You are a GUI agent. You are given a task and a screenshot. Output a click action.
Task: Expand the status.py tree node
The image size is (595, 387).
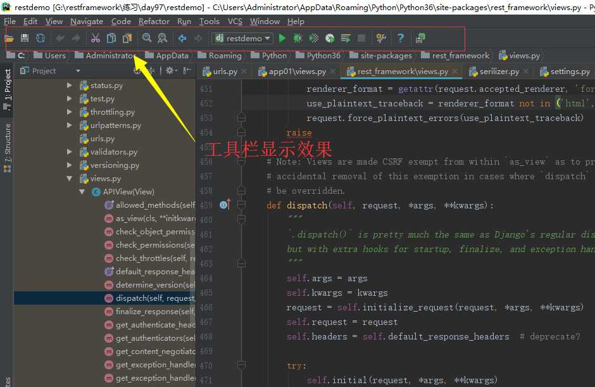[x=70, y=86]
